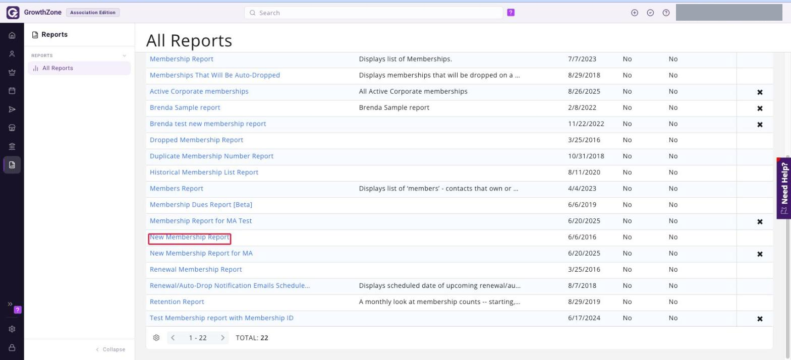Open the Need Help side tab
791x360 pixels.
[783, 188]
